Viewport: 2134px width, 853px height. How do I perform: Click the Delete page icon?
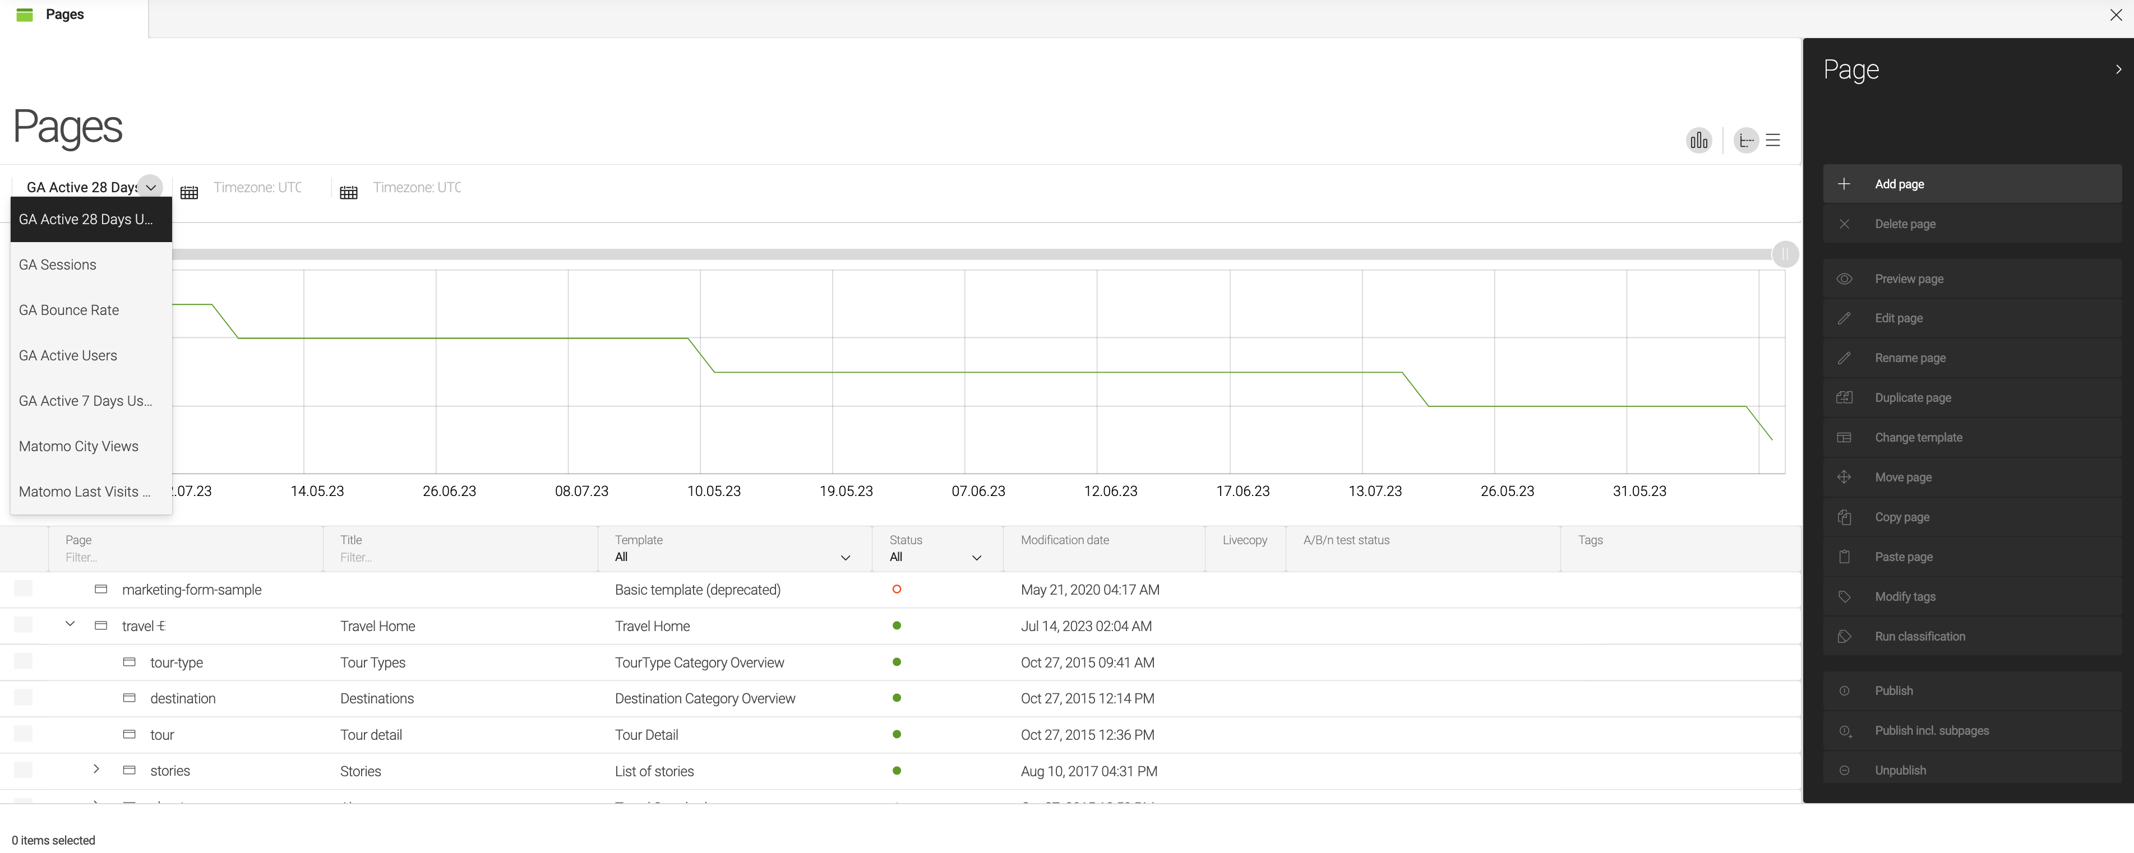(x=1844, y=223)
